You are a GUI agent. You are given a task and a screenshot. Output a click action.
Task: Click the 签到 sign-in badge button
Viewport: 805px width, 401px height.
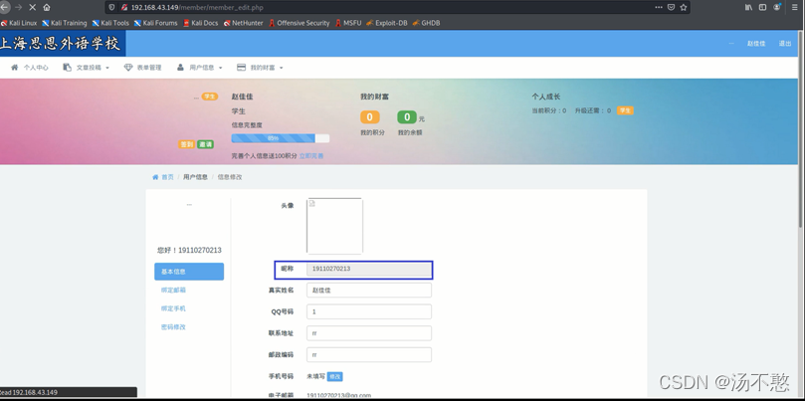(186, 144)
